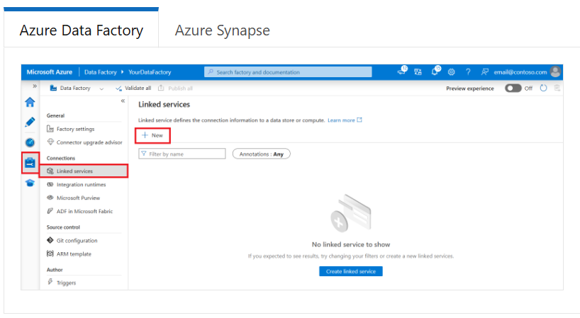
Task: Select Integration runtimes in the menu
Action: point(80,184)
